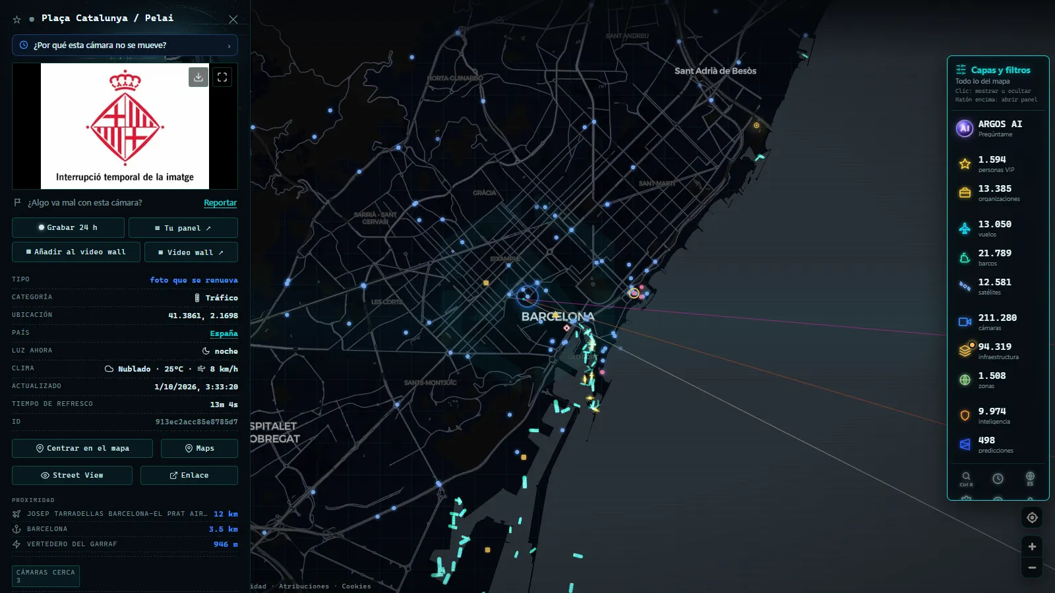The height and width of the screenshot is (593, 1055).
Task: Toggle the organizaciones layer
Action: (x=998, y=192)
